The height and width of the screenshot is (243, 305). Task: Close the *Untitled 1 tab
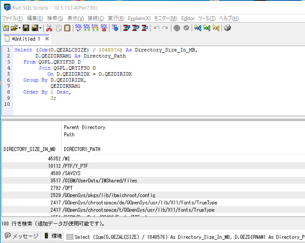47,39
